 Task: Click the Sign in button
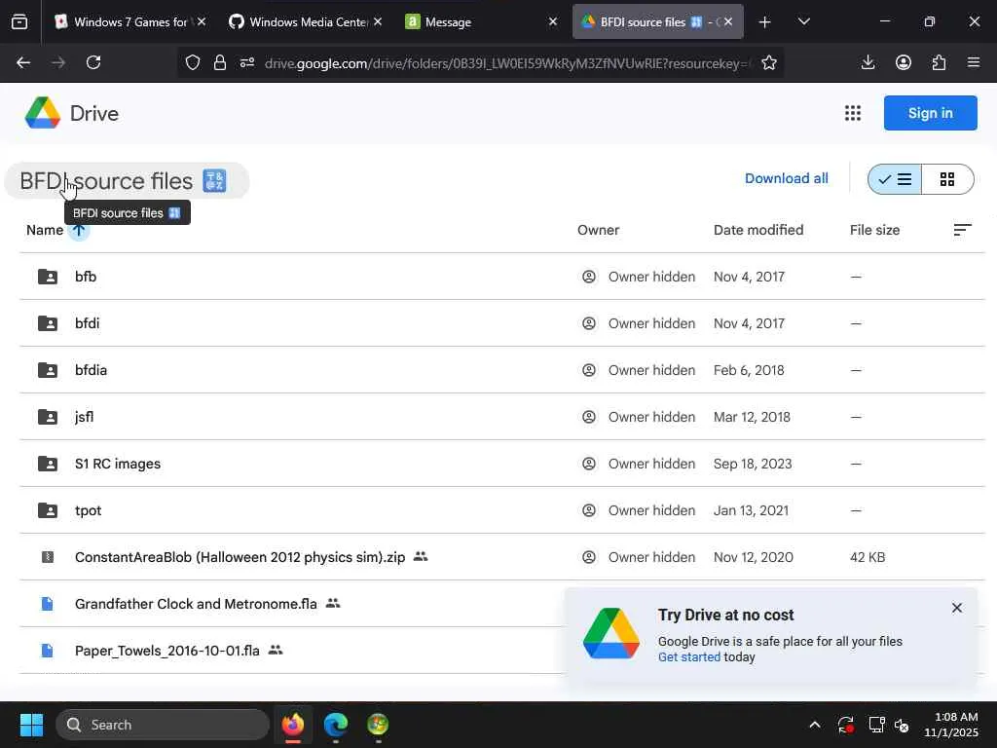point(930,113)
